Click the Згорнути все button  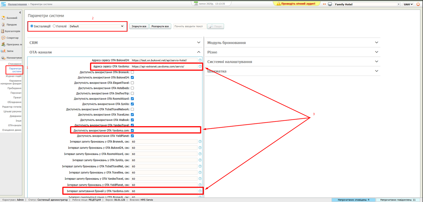coord(139,26)
